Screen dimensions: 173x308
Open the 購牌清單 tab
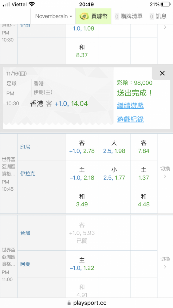click(129, 16)
